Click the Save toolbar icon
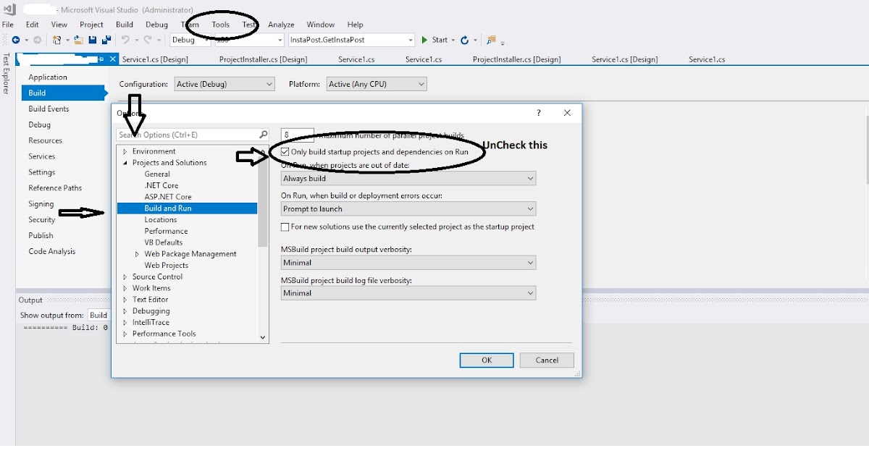Image resolution: width=869 pixels, height=456 pixels. (x=92, y=39)
